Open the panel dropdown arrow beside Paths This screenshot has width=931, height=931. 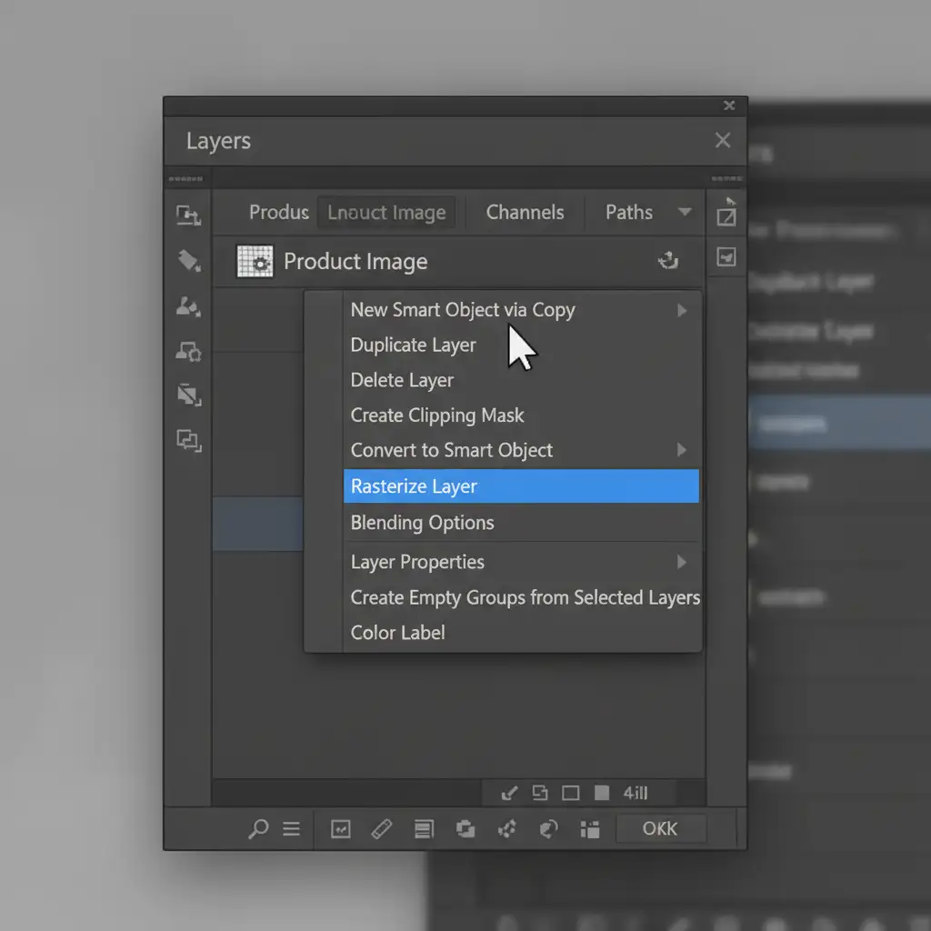(x=685, y=212)
